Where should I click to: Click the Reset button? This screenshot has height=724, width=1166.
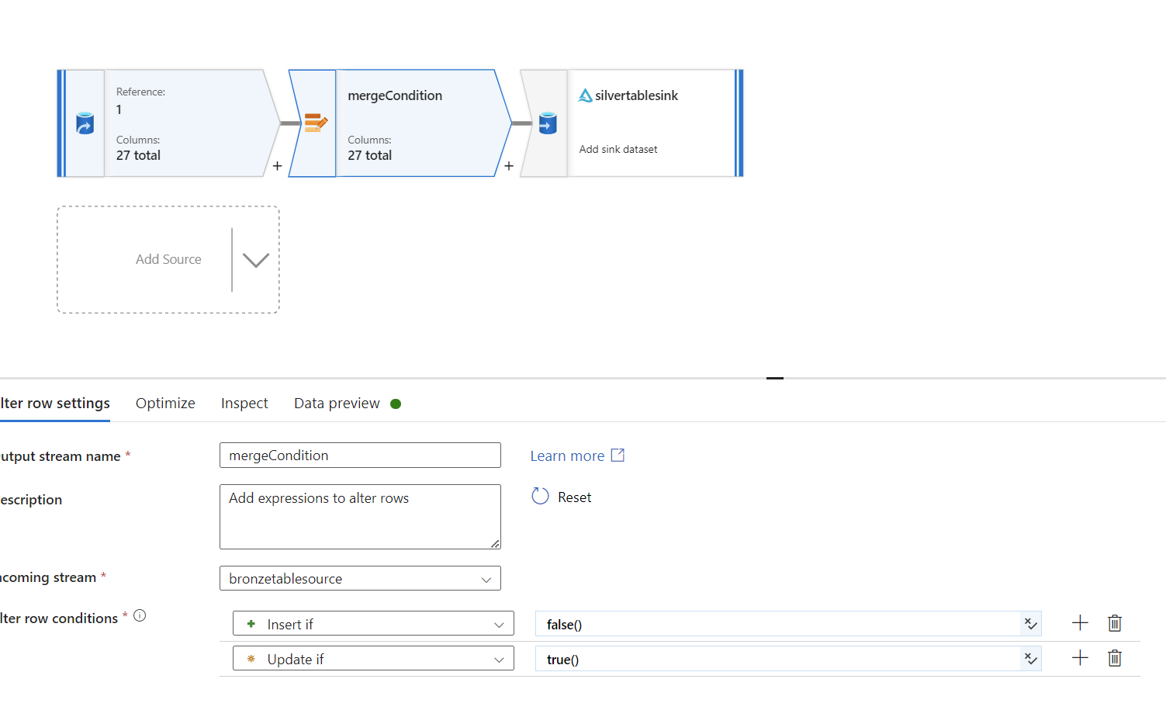point(562,497)
